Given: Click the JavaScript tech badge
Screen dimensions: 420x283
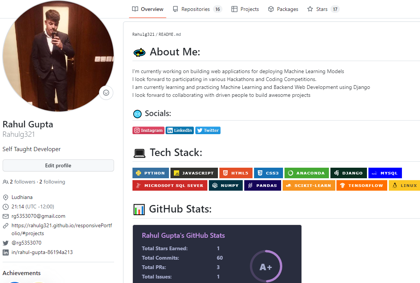Looking at the screenshot, I should click(x=194, y=173).
